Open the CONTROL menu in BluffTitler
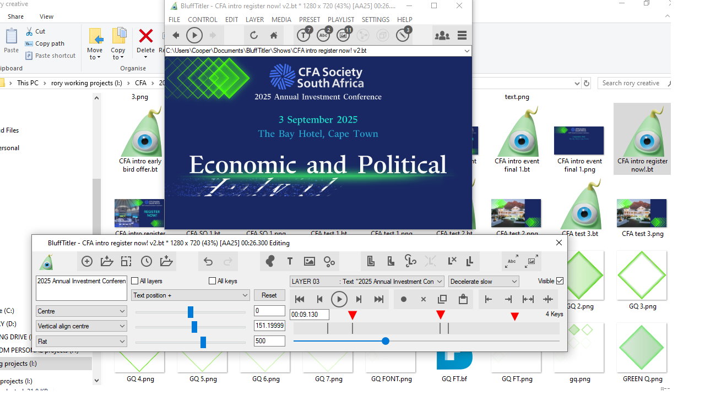The width and height of the screenshot is (705, 396). click(203, 20)
